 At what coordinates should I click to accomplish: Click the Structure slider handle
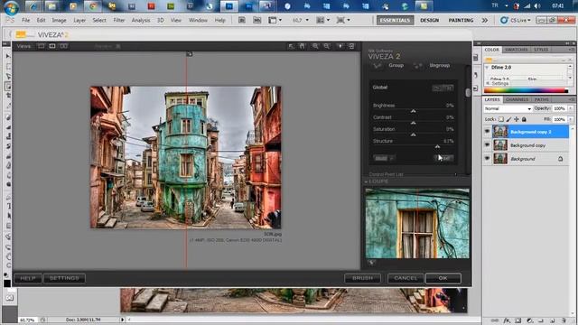[x=437, y=146]
